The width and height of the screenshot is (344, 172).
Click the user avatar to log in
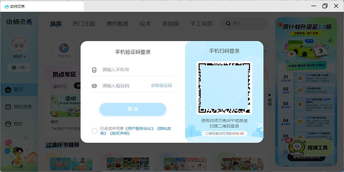tap(19, 44)
